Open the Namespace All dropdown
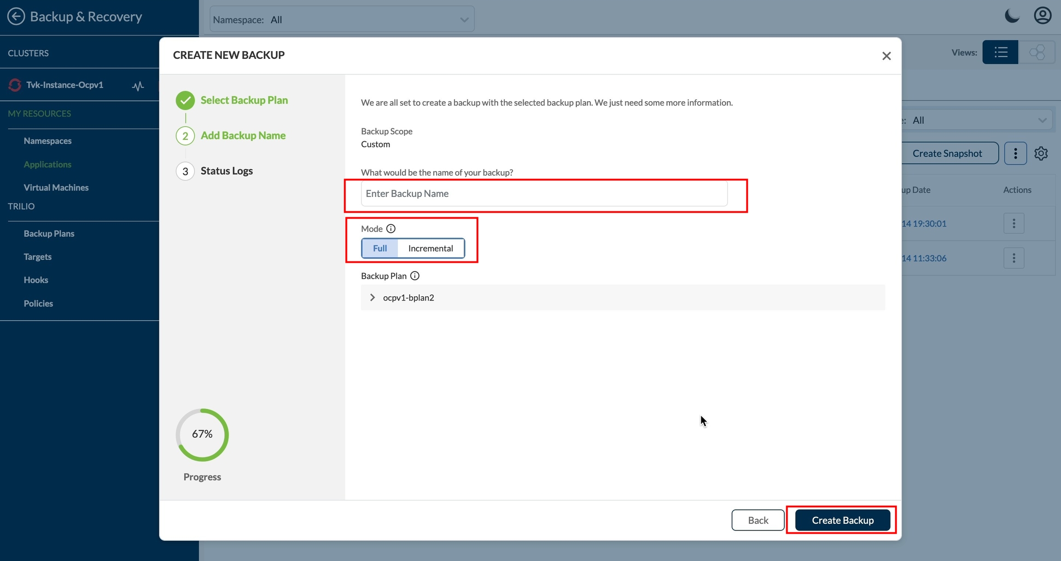Viewport: 1061px width, 561px height. [x=342, y=19]
